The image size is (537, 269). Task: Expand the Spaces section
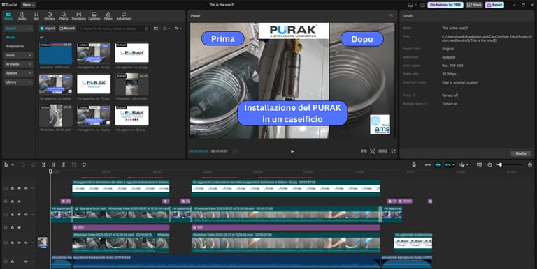click(x=18, y=73)
